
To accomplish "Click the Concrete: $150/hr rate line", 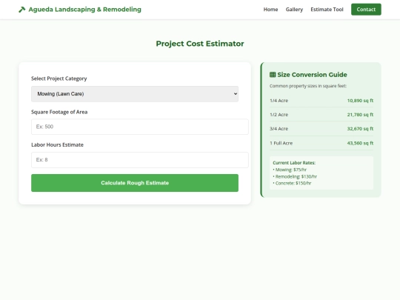I will tap(292, 183).
